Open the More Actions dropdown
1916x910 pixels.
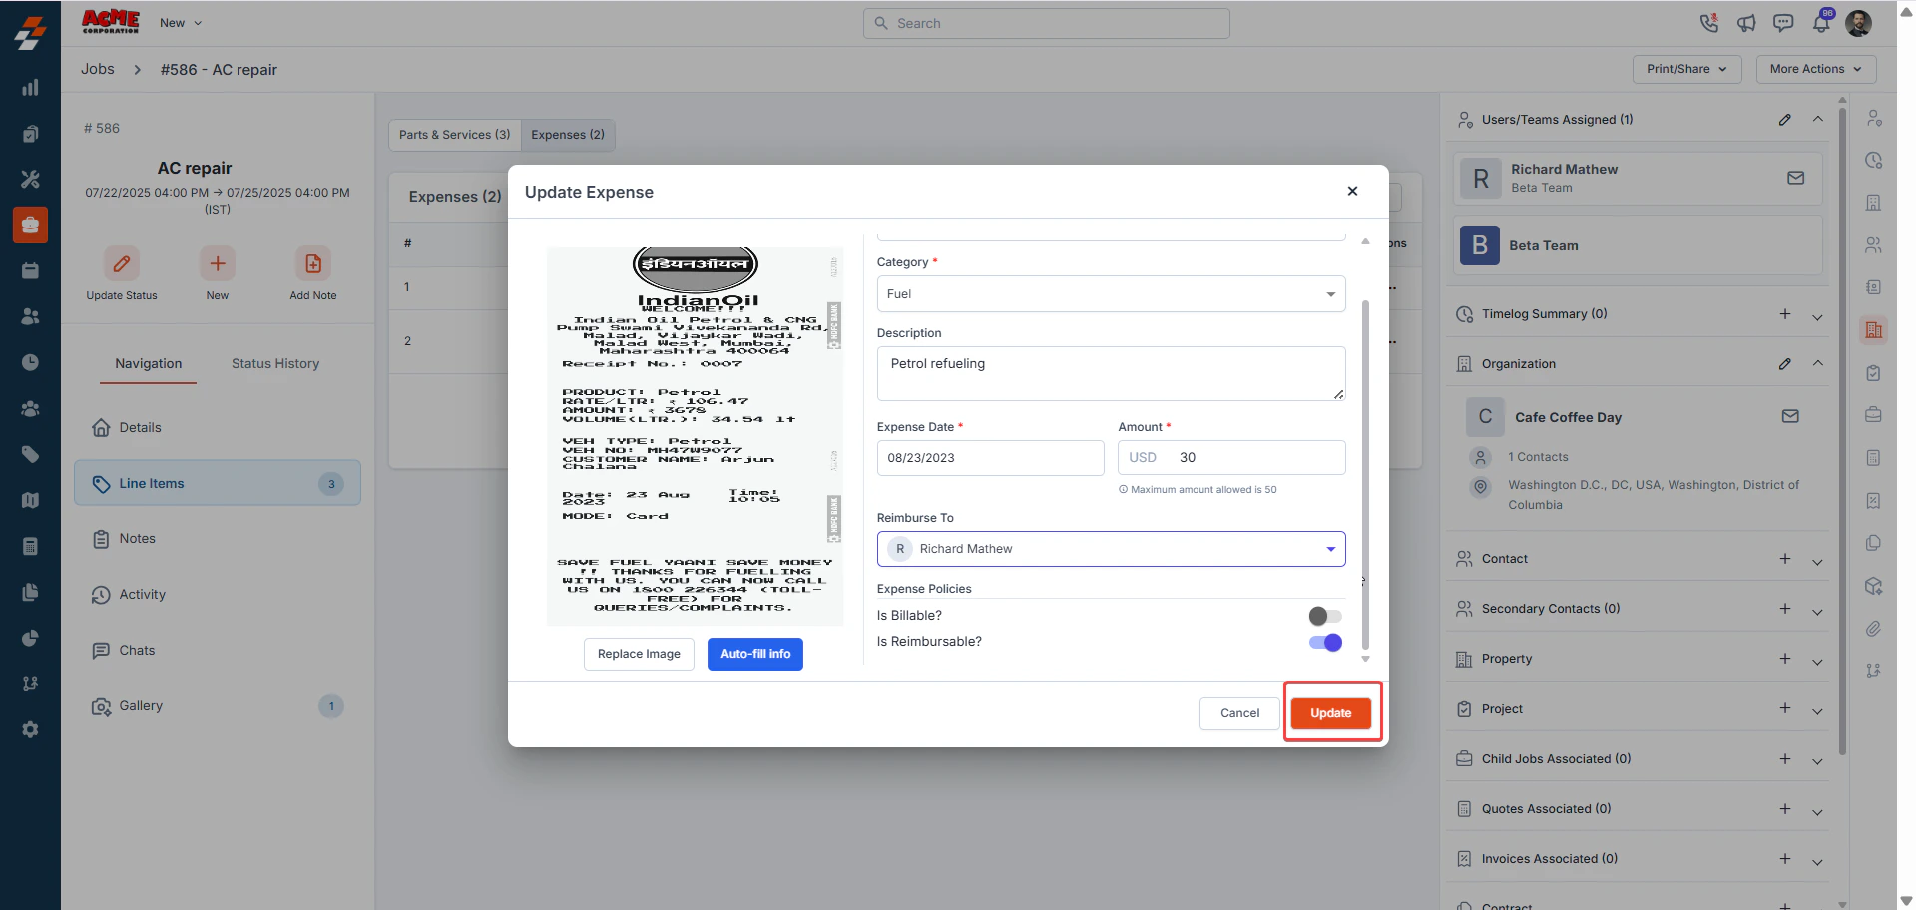(x=1815, y=69)
